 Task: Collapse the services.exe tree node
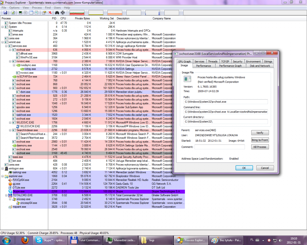click(x=6, y=46)
